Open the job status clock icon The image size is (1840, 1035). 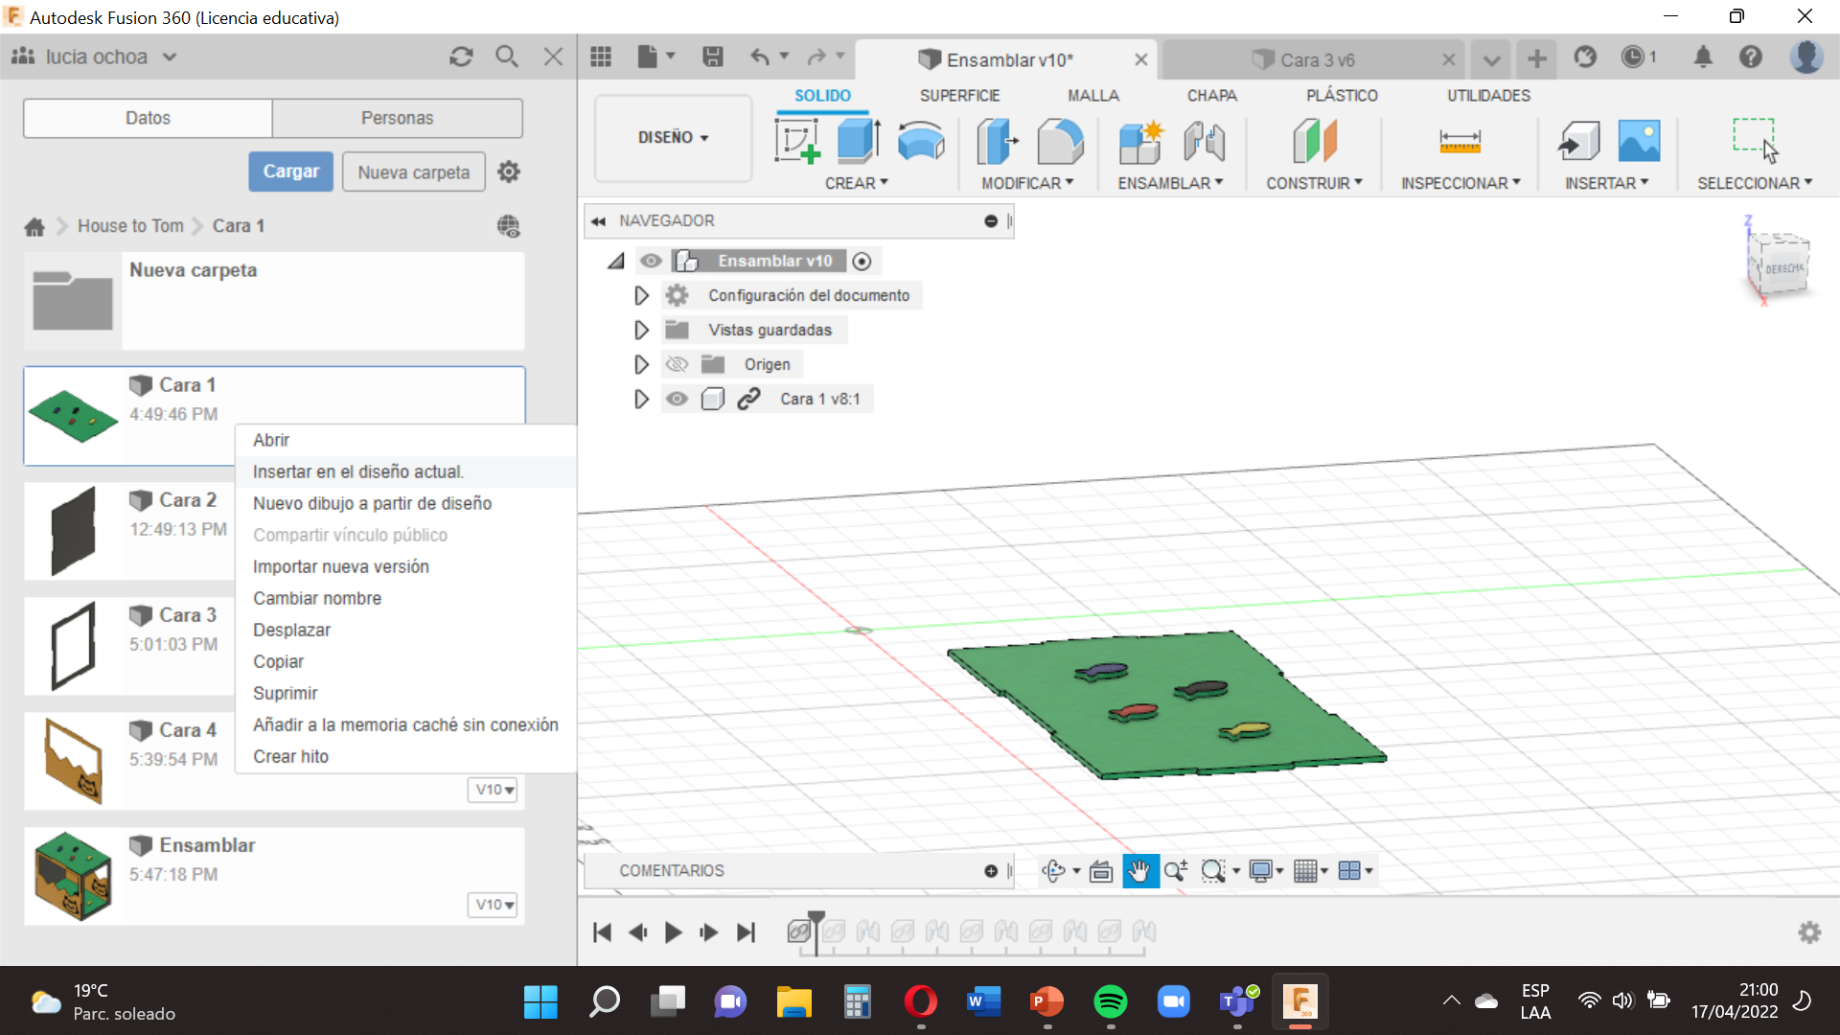(1632, 57)
